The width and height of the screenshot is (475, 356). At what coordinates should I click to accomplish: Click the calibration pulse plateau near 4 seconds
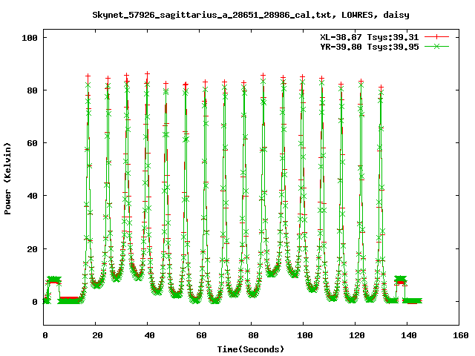click(x=54, y=280)
